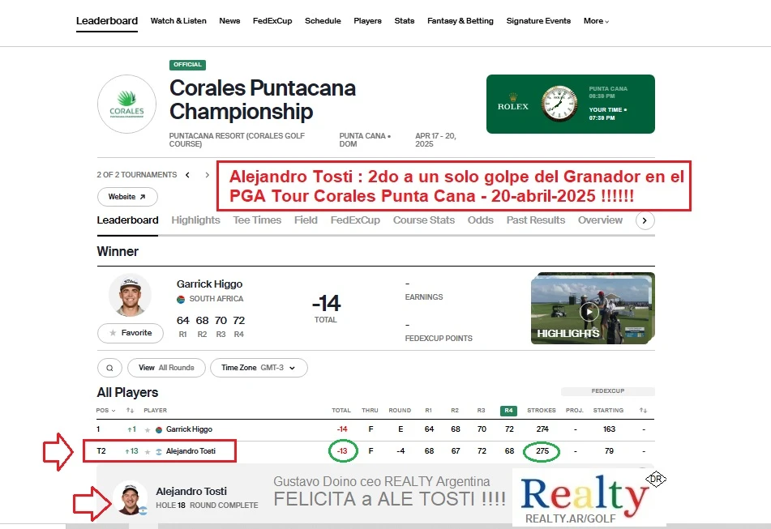Viewport: 771px width, 529px height.
Task: Click the PROJ. column header
Action: point(574,411)
